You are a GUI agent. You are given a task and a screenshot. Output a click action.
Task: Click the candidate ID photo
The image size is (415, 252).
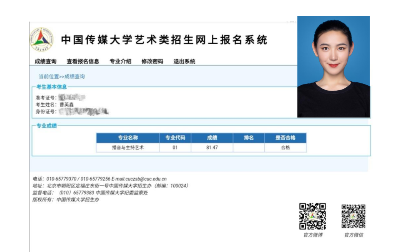pos(334,66)
